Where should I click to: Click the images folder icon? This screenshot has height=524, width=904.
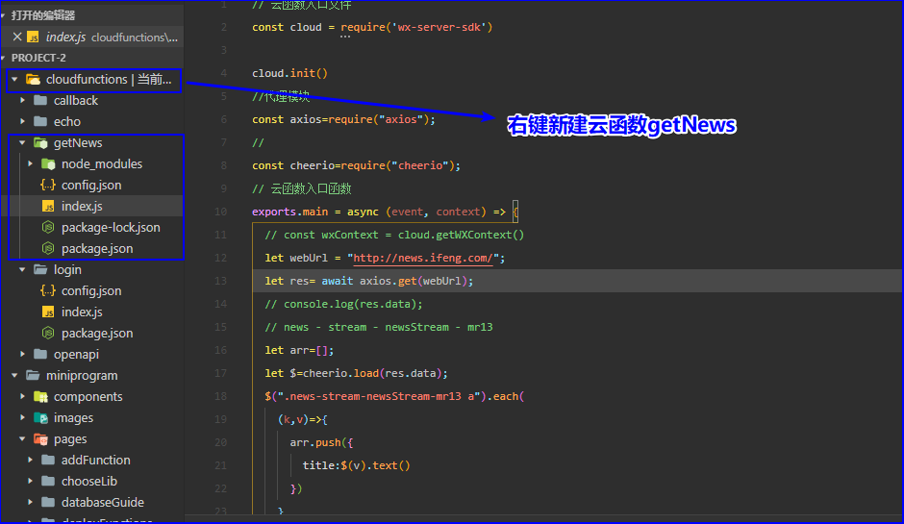[40, 417]
